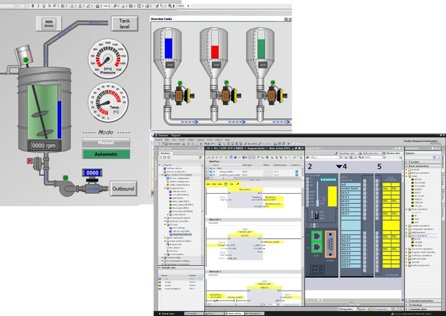
Task: Expand the Favorites section in Instructions
Action: [407, 162]
